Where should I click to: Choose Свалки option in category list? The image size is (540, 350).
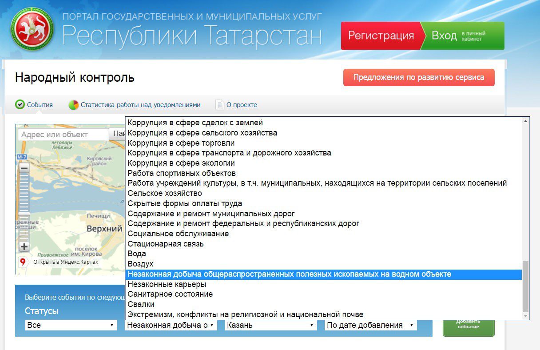[141, 304]
